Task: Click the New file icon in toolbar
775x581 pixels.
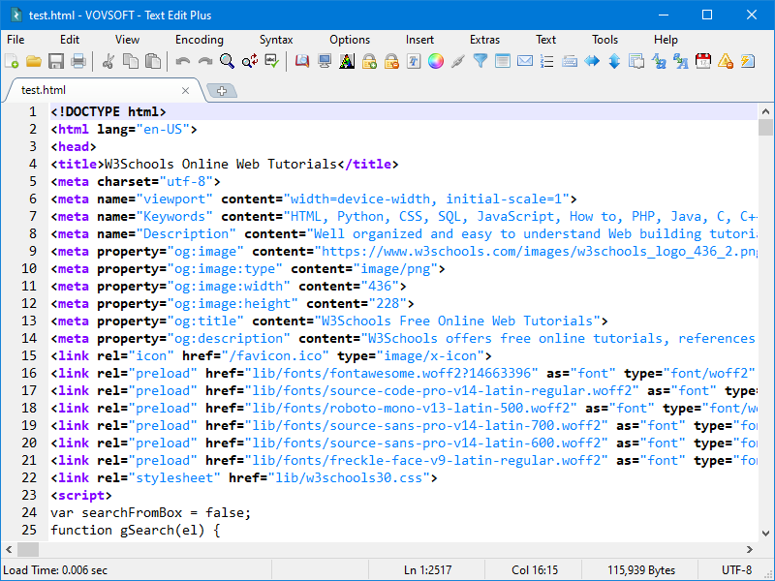Action: pos(12,61)
